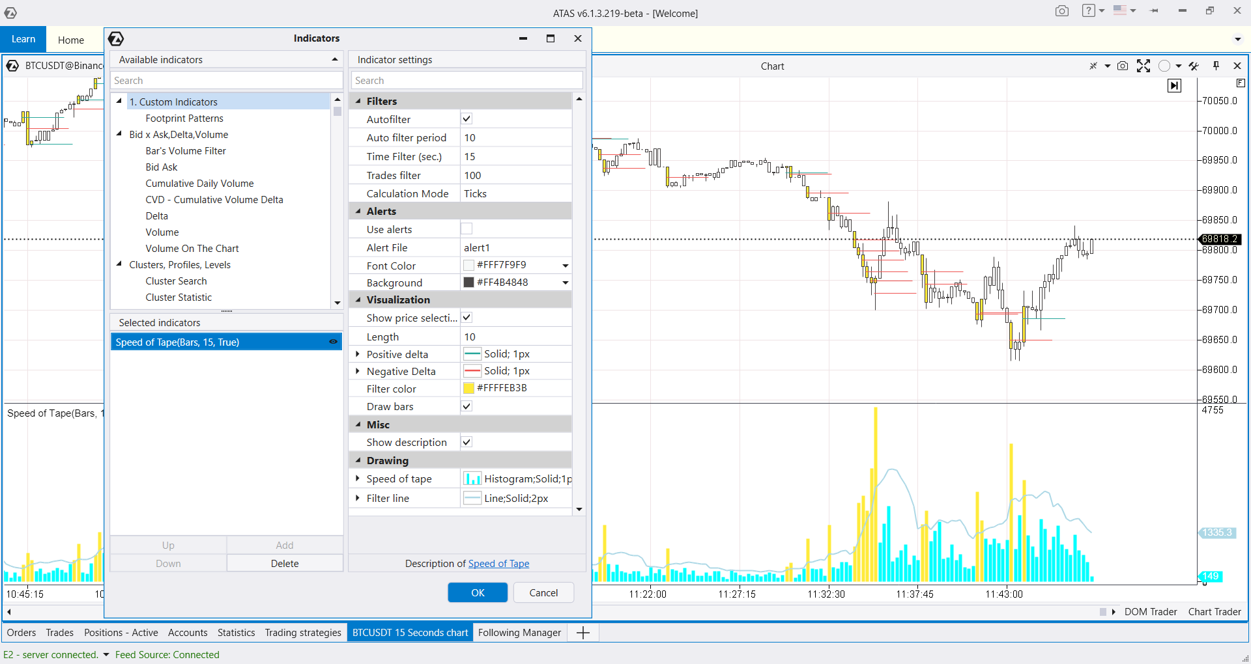This screenshot has height=664, width=1251.
Task: Click the chart panel screenshot camera icon
Action: pos(1122,66)
